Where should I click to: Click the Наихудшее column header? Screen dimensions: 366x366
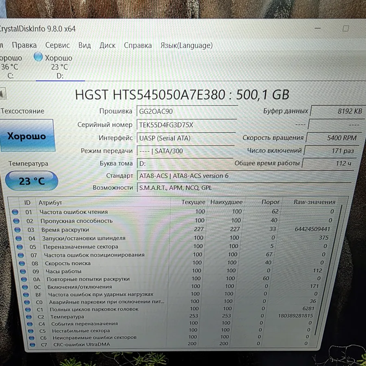point(227,202)
